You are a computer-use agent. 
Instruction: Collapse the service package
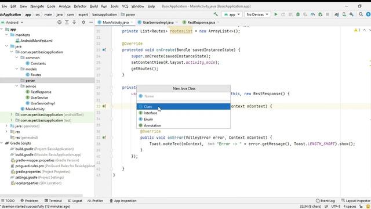click(x=17, y=86)
